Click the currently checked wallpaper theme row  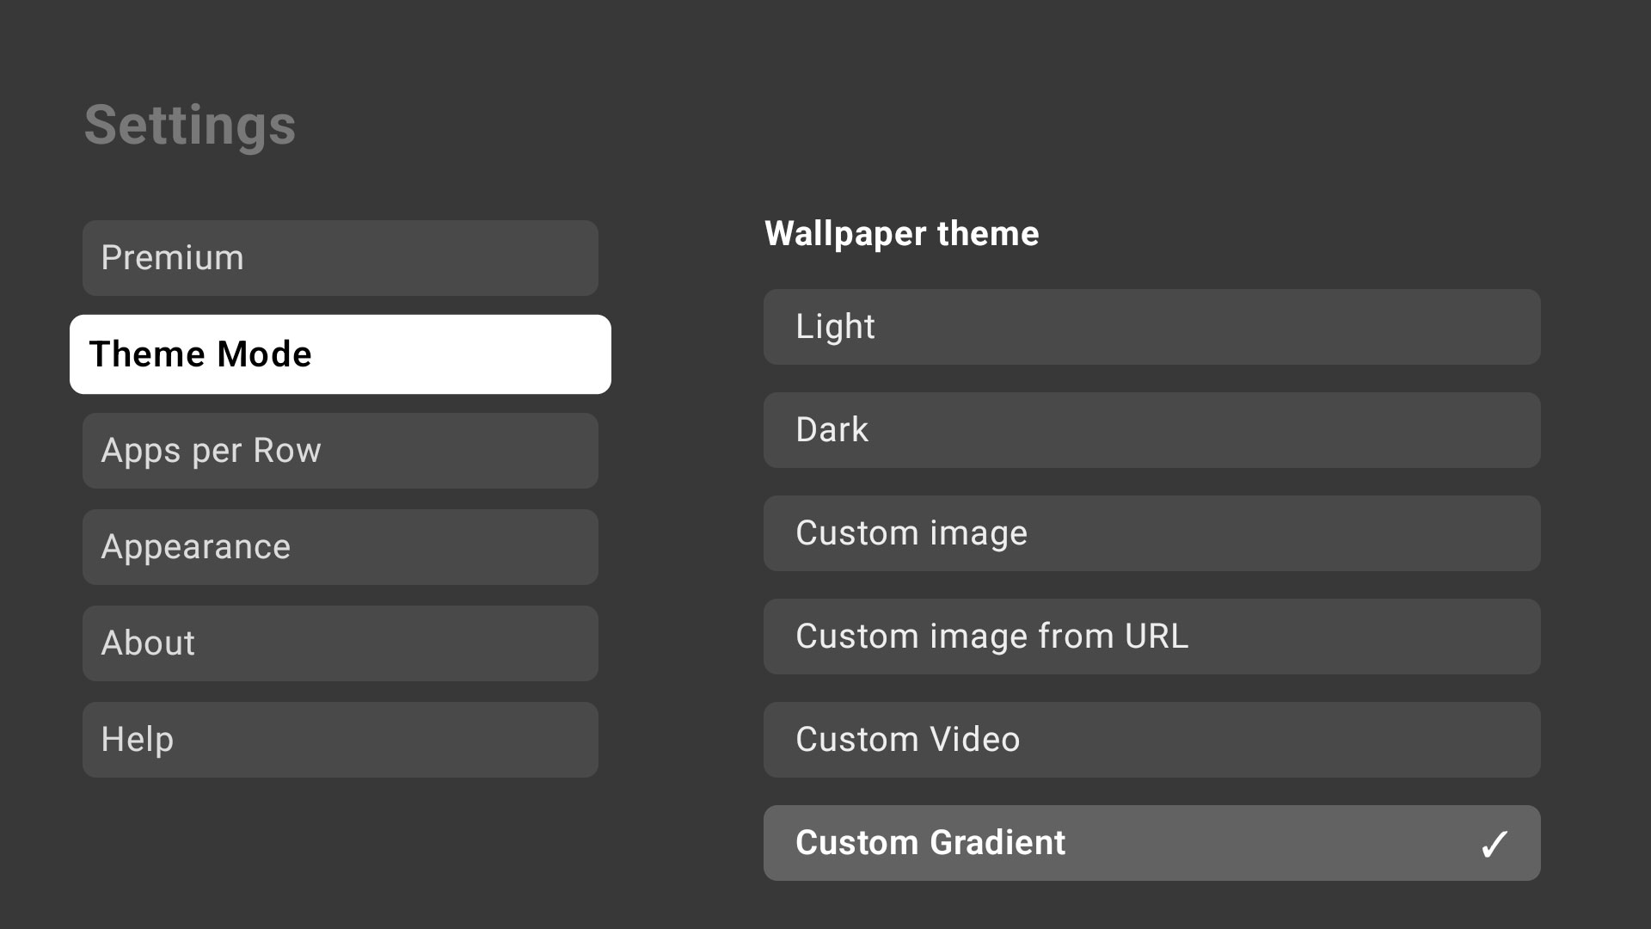1151,843
